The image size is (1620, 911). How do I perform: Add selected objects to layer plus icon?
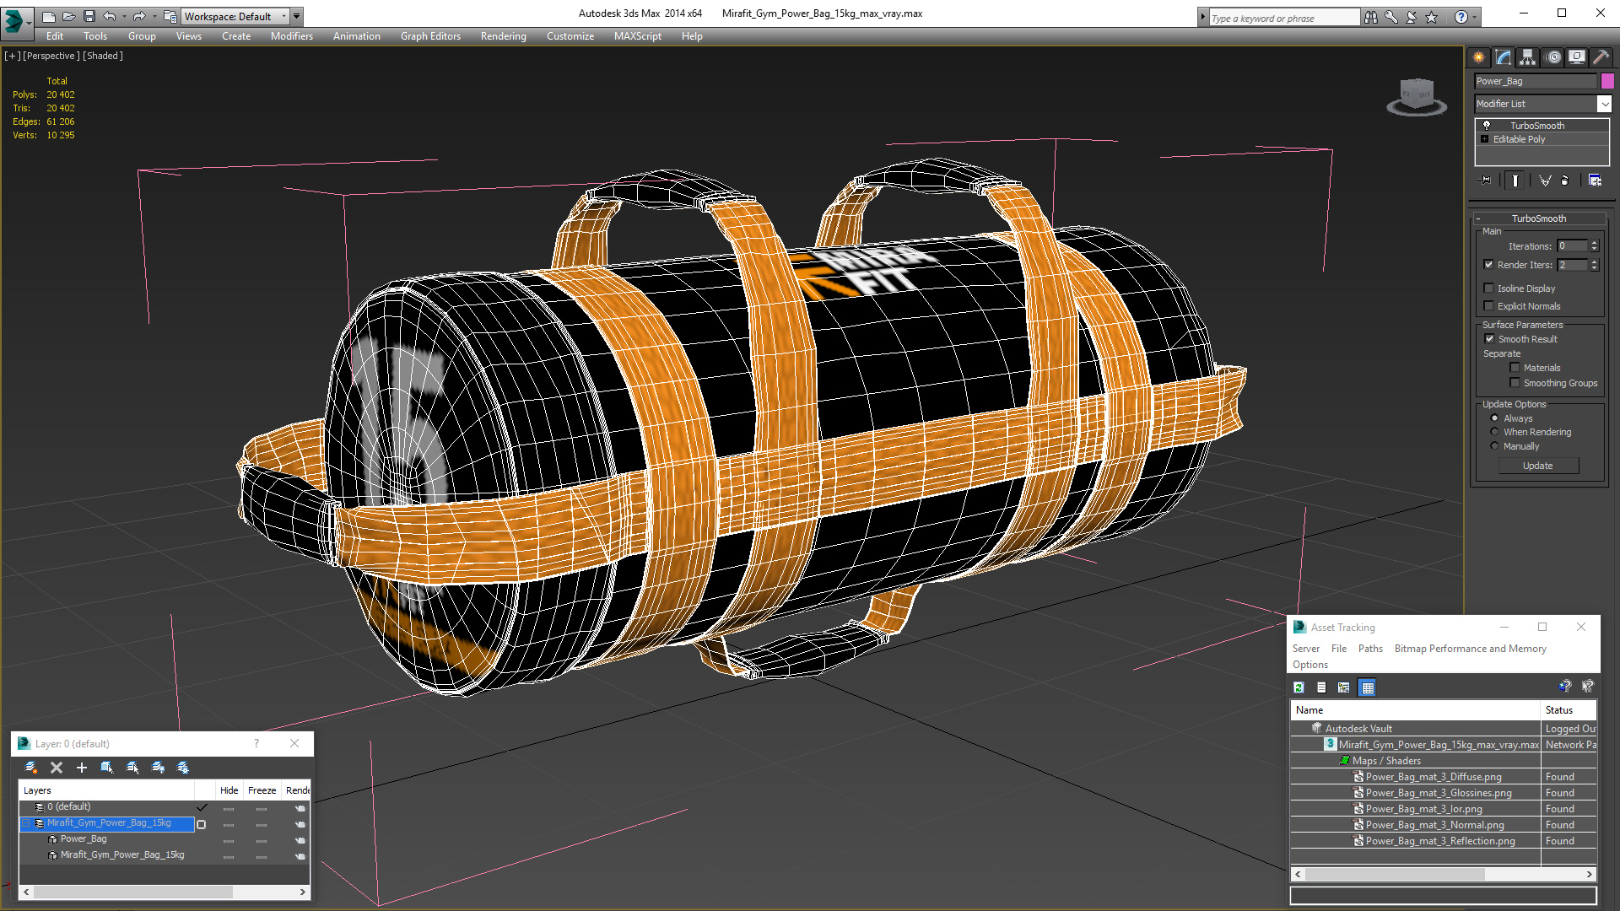click(82, 768)
